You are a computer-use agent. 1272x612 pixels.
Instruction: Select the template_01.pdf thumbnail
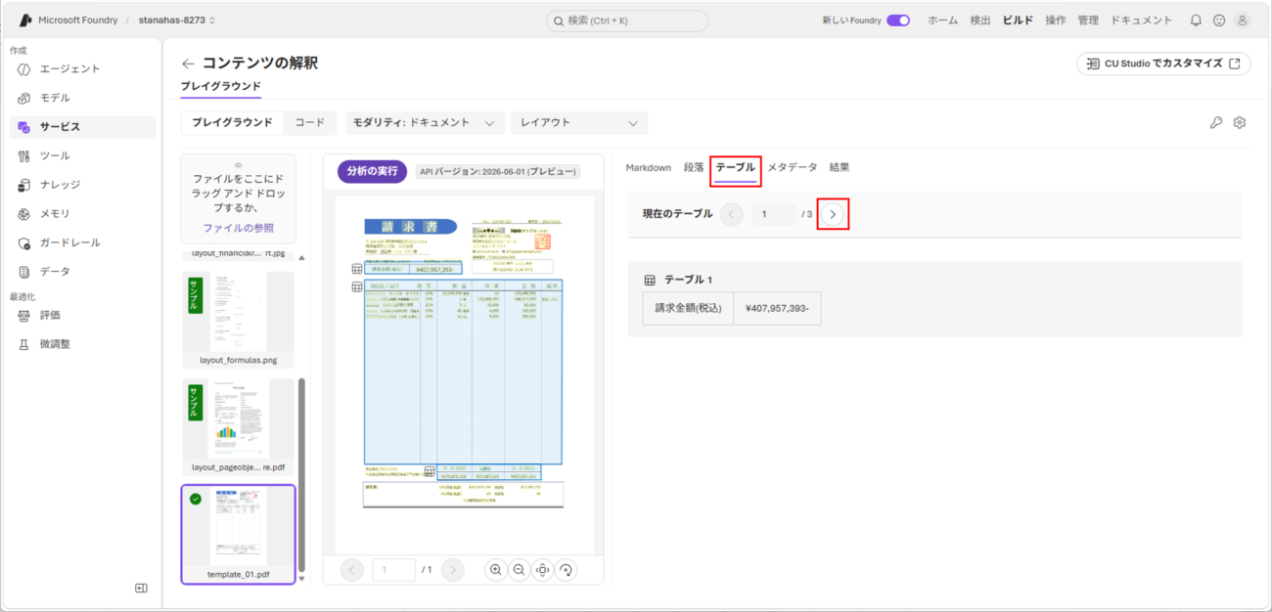click(x=238, y=535)
